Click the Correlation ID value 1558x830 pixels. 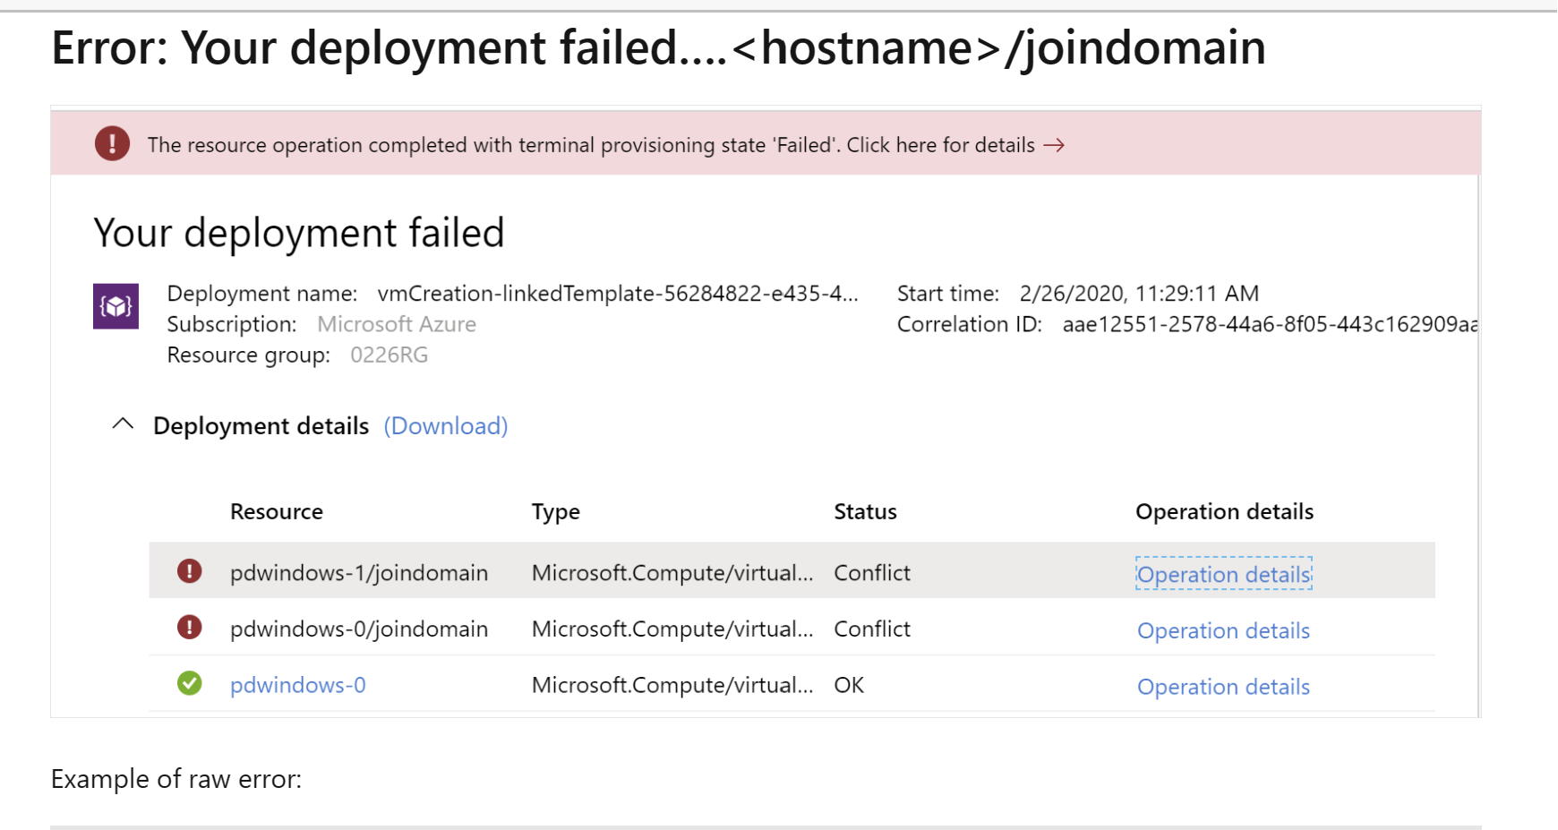pos(1269,324)
